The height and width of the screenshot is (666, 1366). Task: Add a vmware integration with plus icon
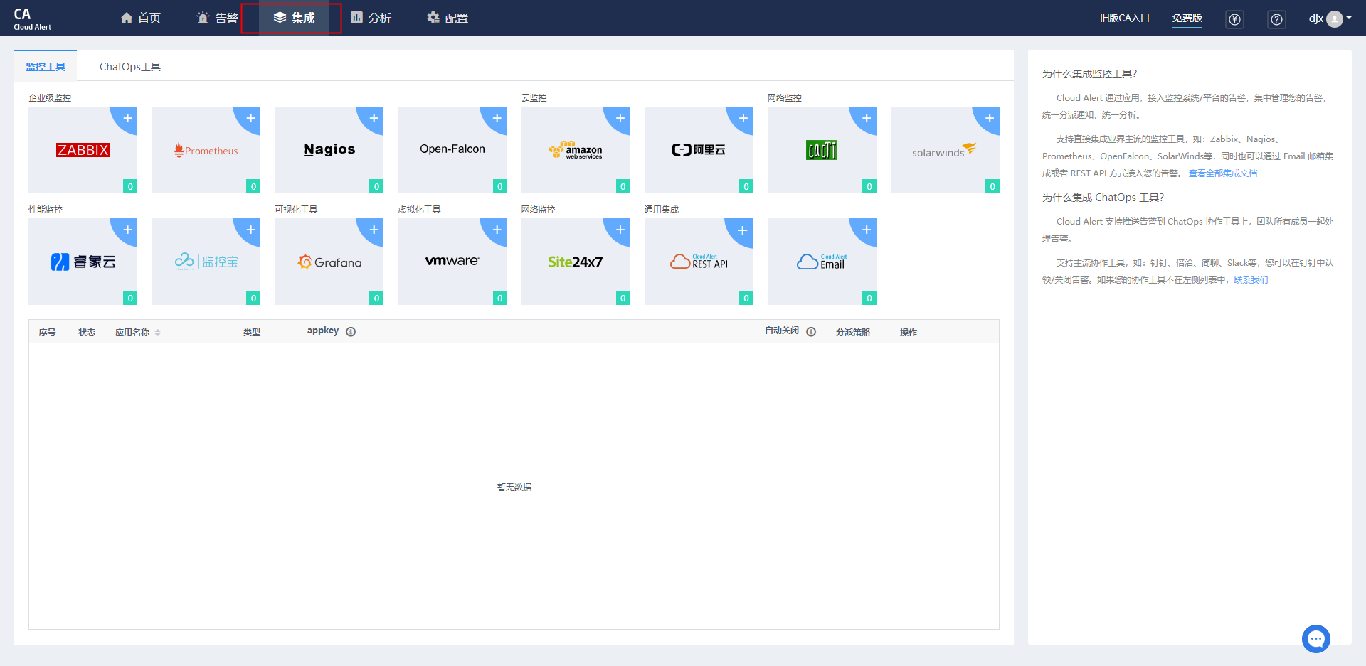497,230
